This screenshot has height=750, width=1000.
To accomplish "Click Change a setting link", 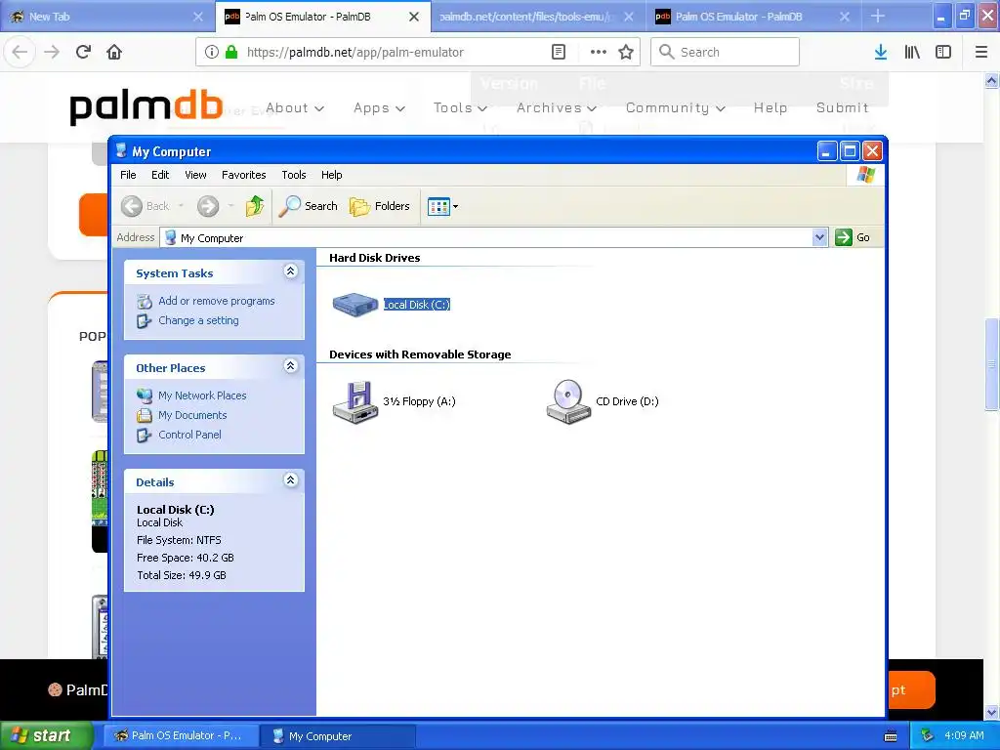I will (x=198, y=320).
